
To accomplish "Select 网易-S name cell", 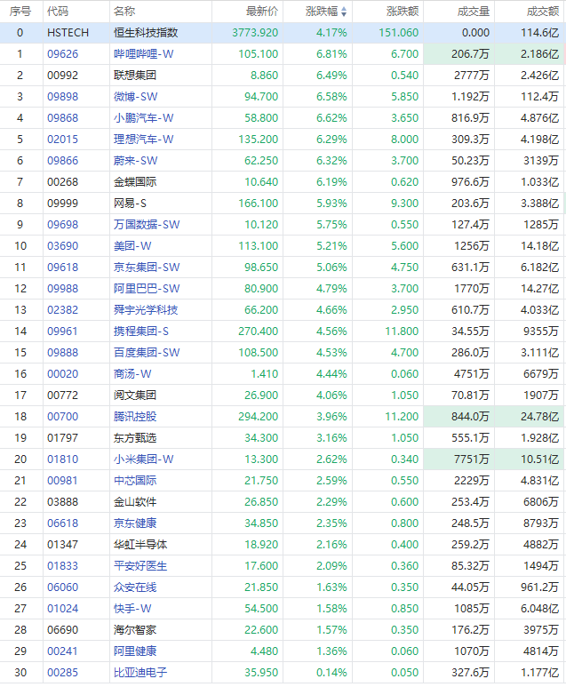I will pos(130,204).
